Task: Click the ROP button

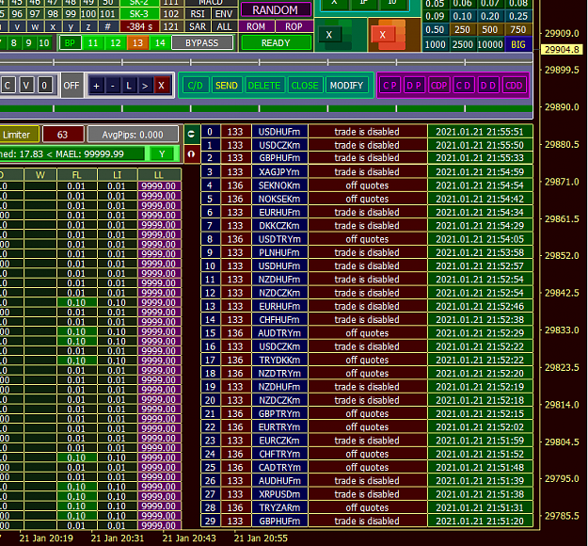Action: click(x=294, y=26)
